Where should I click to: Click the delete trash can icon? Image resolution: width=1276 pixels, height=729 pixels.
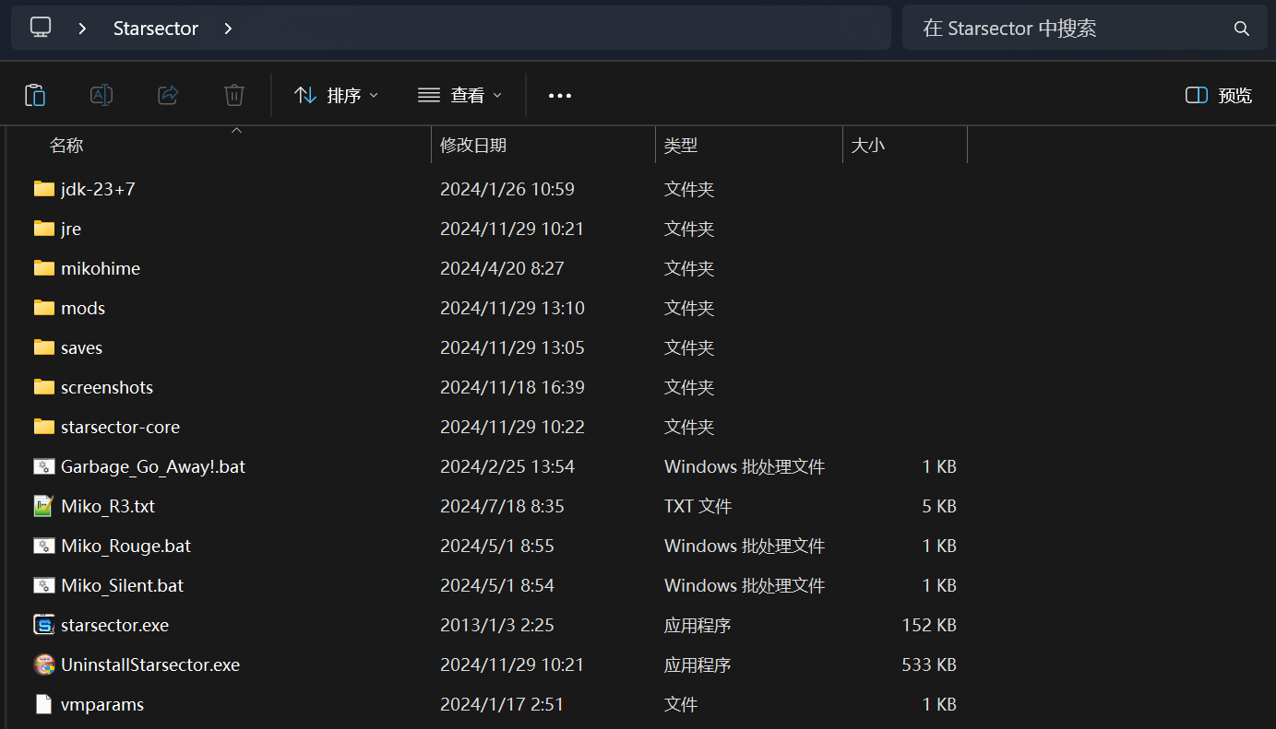pyautogui.click(x=234, y=95)
